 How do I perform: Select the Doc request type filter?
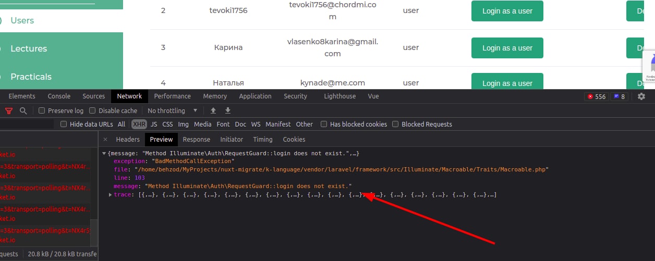pos(240,124)
